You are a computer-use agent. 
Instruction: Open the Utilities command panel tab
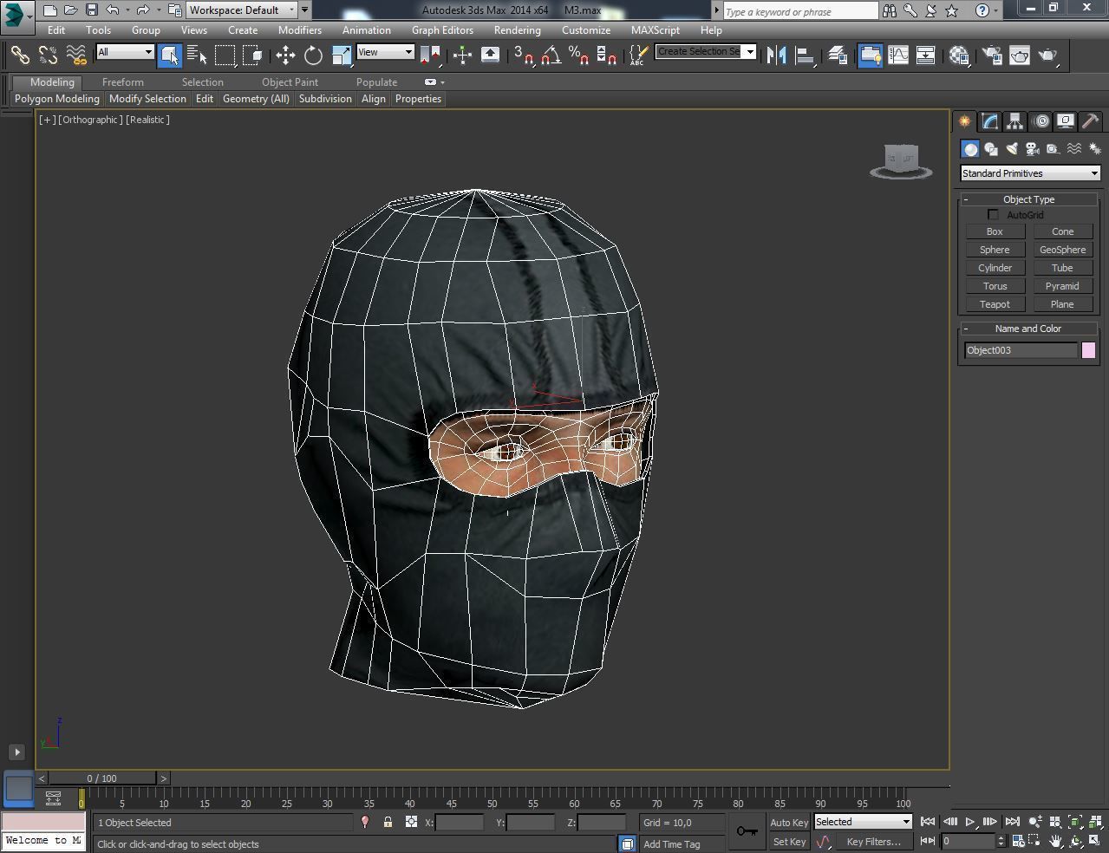coord(1090,121)
